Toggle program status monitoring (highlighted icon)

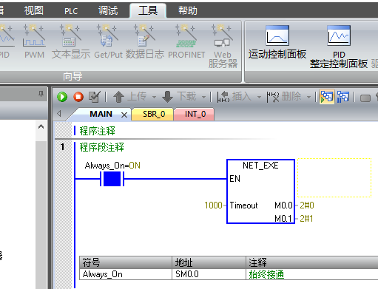pyautogui.click(x=327, y=97)
